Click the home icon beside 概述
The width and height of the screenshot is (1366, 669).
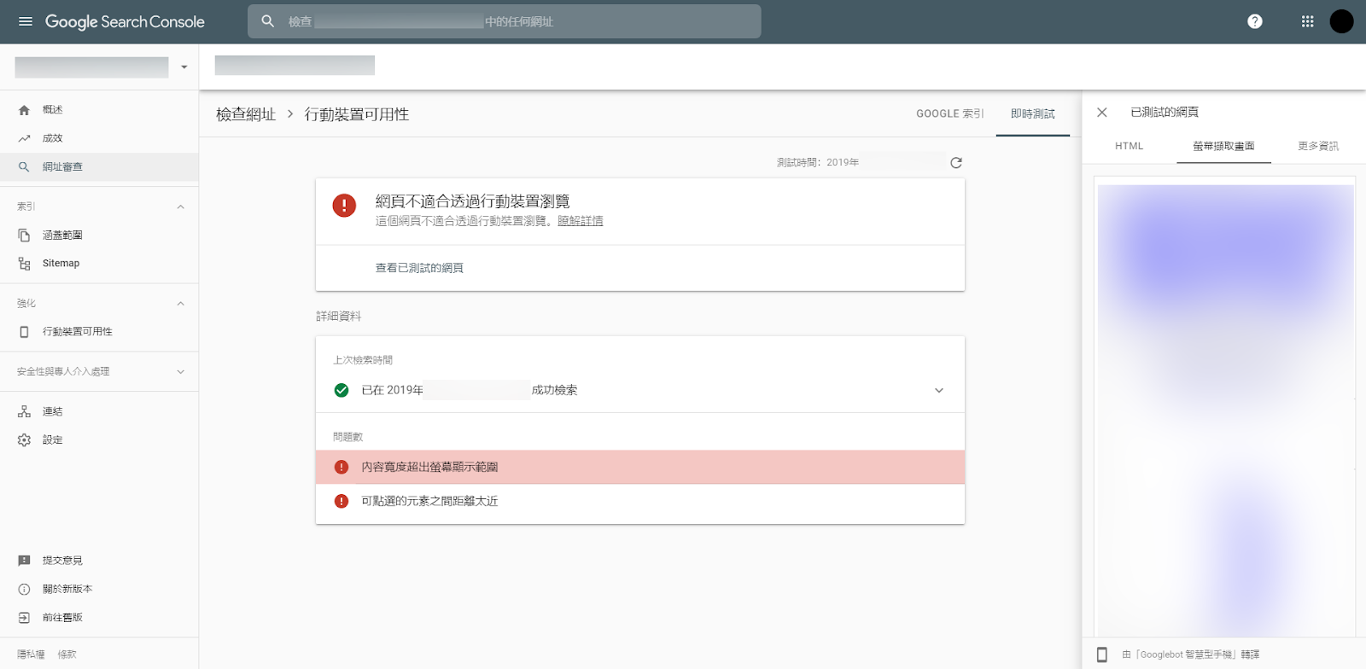pyautogui.click(x=24, y=110)
